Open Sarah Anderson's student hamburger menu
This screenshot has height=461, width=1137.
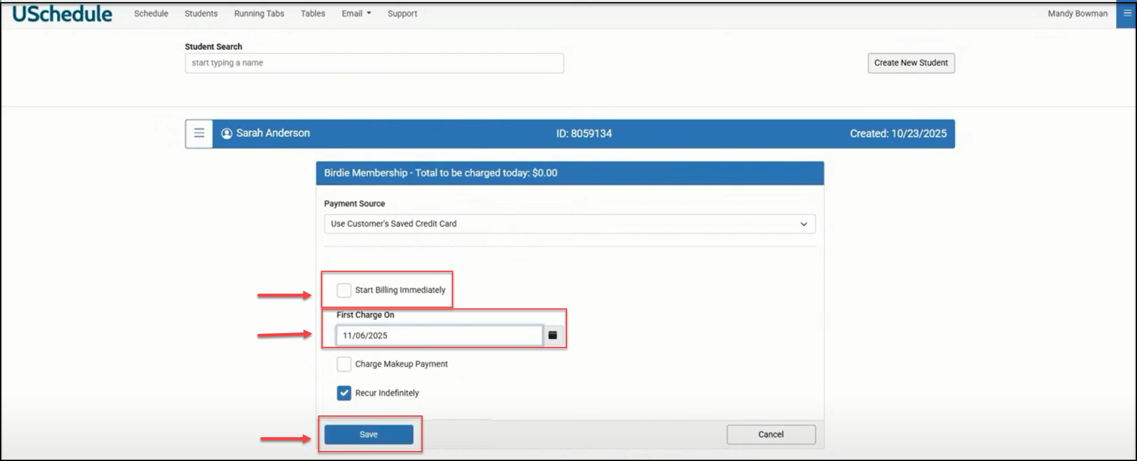[199, 133]
